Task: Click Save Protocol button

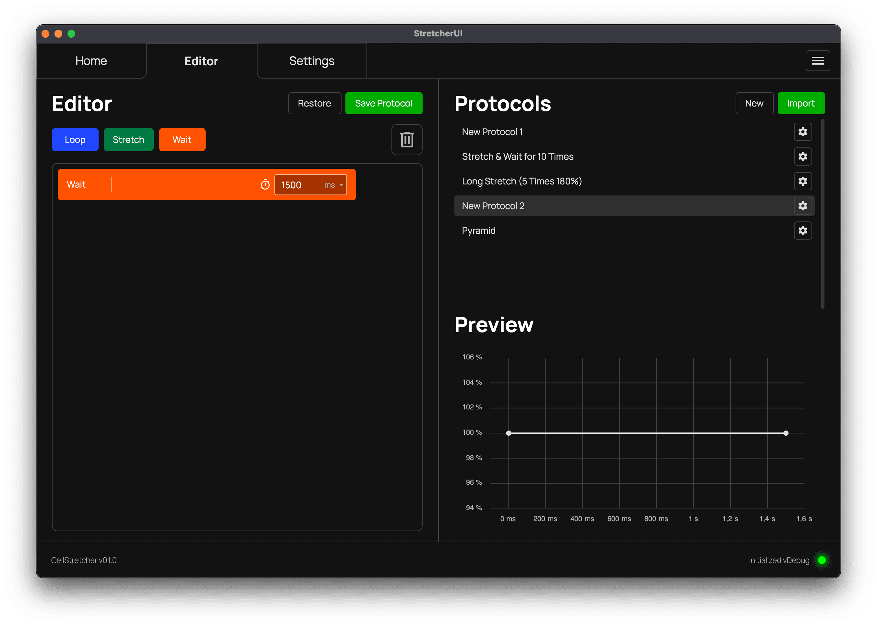Action: point(383,103)
